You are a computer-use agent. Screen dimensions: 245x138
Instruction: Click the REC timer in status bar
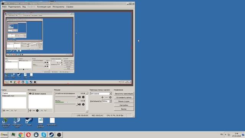97,115
